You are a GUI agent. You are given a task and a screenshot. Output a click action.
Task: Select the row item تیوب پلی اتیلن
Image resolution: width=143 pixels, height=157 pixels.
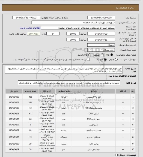tap(94, 149)
